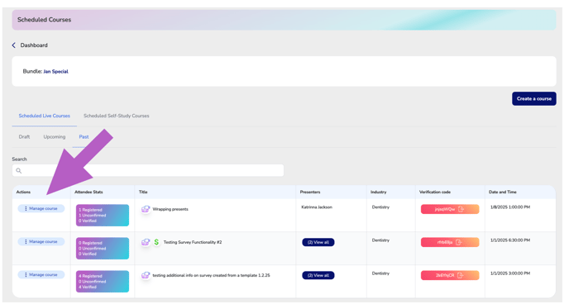Click course icon beside Testing Survey Functionality #2
The height and width of the screenshot is (304, 569).
click(x=146, y=242)
